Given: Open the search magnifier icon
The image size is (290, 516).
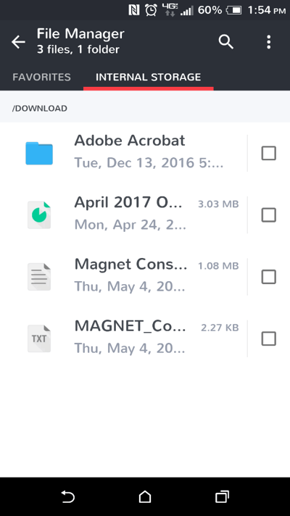Looking at the screenshot, I should pyautogui.click(x=225, y=42).
